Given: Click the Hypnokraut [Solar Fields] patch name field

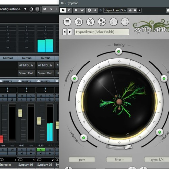Looking at the screenshot, I should (102, 32).
